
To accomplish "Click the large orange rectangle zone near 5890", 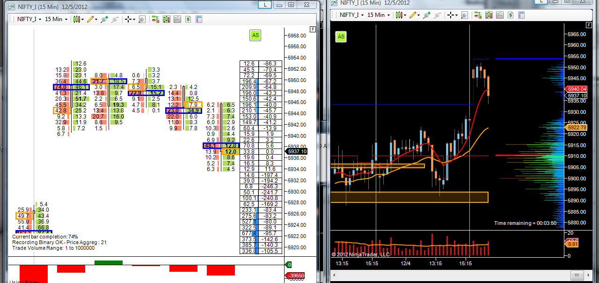I will pyautogui.click(x=409, y=197).
